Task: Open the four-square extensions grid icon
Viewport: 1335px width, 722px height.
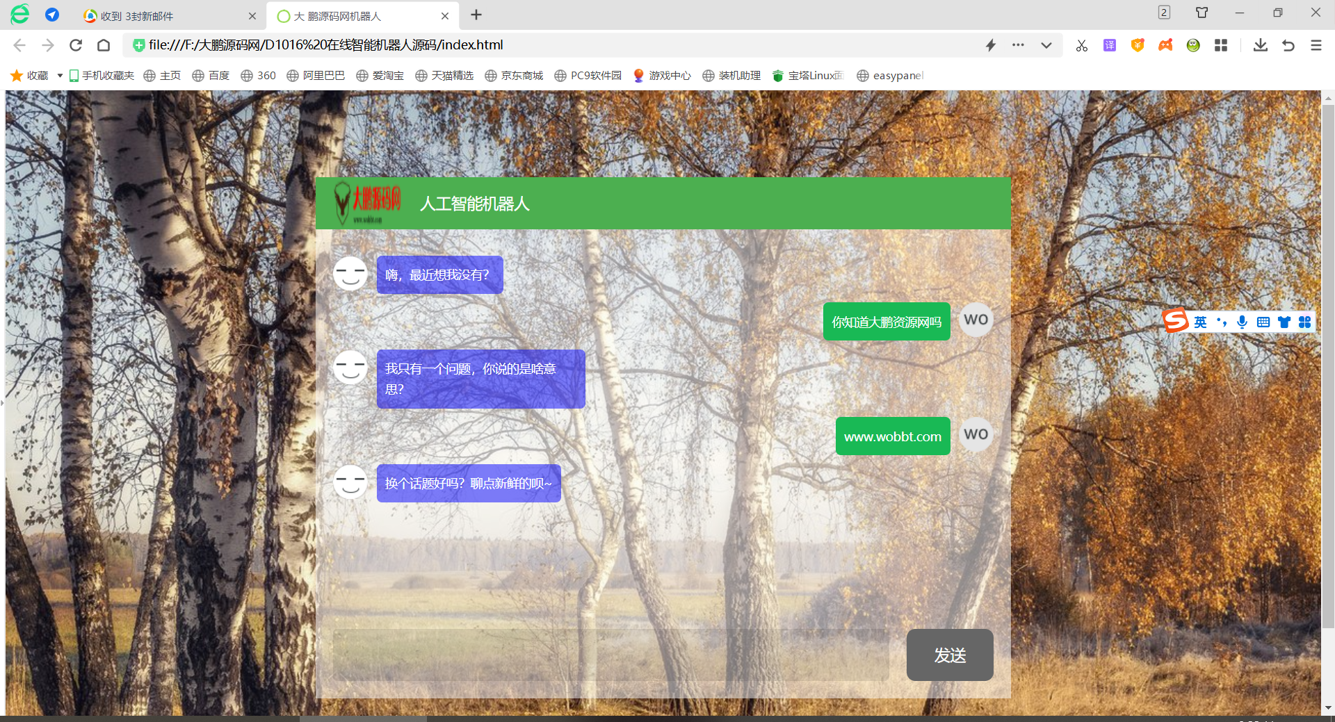Action: point(1221,46)
